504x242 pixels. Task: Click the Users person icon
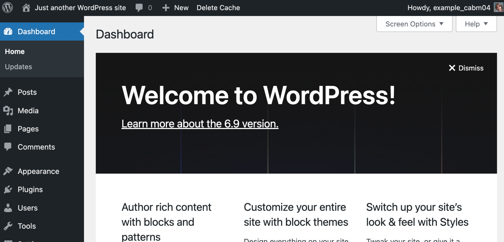pyautogui.click(x=8, y=208)
